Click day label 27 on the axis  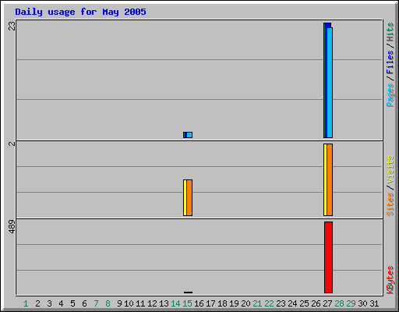coord(327,303)
